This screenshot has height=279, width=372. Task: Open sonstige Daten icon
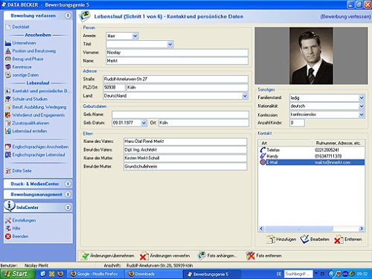[x=8, y=75]
